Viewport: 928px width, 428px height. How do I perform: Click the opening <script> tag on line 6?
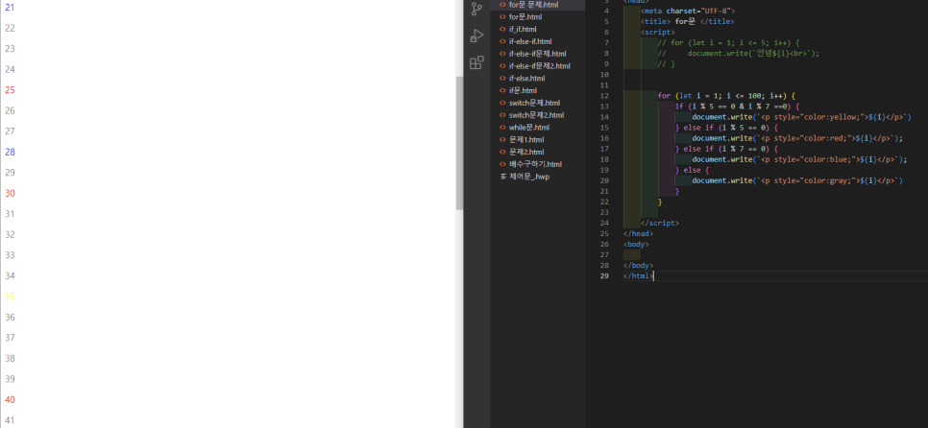click(x=657, y=32)
